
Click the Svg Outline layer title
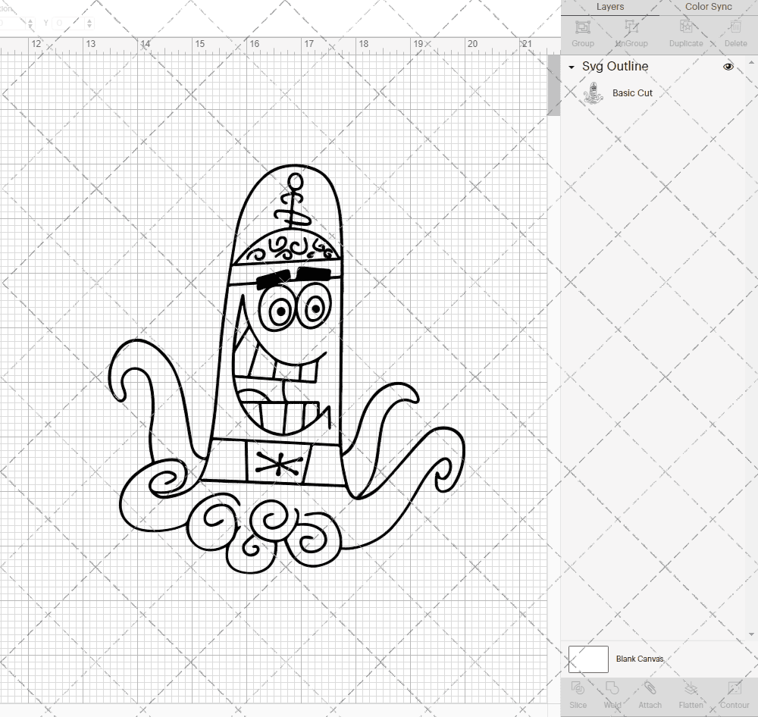click(x=615, y=66)
